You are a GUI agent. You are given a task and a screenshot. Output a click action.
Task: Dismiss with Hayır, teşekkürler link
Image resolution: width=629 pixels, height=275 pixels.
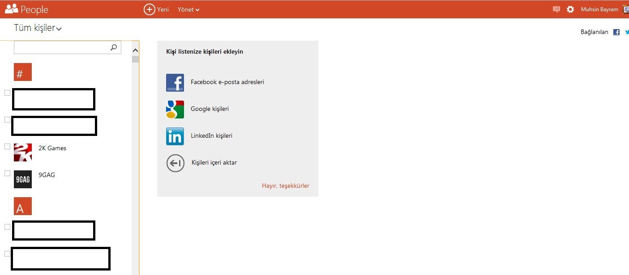point(286,186)
